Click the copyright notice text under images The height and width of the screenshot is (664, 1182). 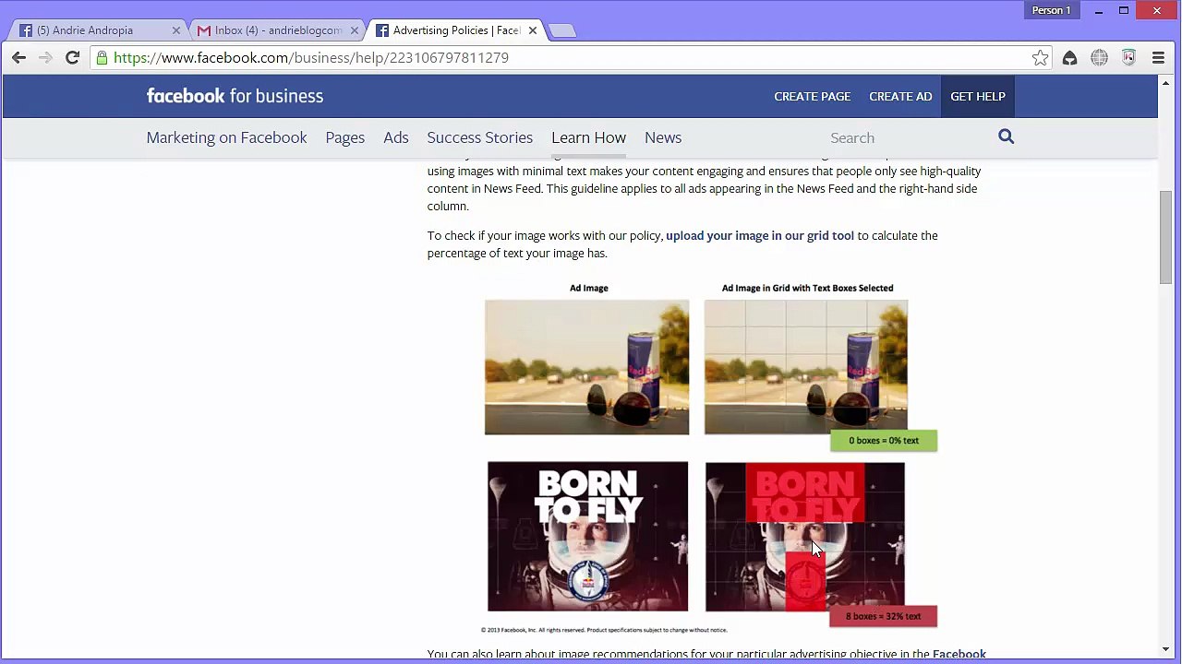[x=604, y=630]
